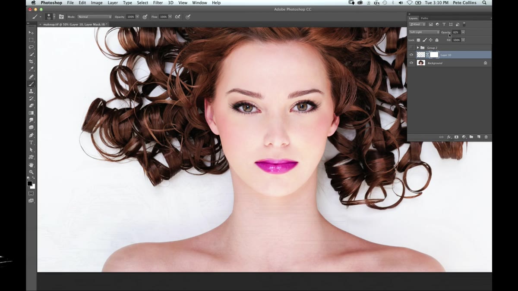Select the Brush tool in toolbox

(31, 84)
